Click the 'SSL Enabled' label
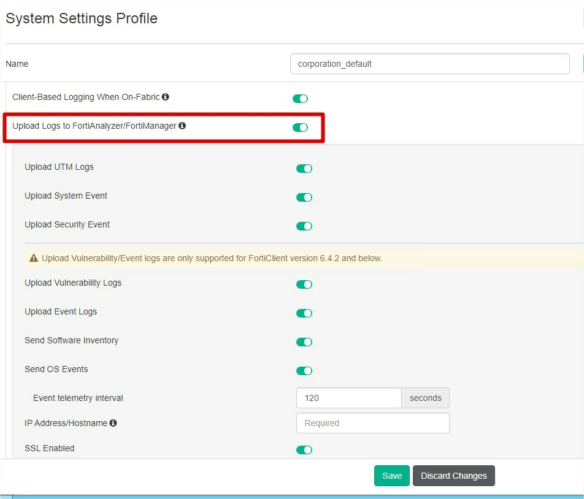The height and width of the screenshot is (499, 584). (50, 448)
